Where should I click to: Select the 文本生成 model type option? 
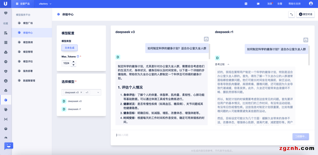[x=69, y=48]
